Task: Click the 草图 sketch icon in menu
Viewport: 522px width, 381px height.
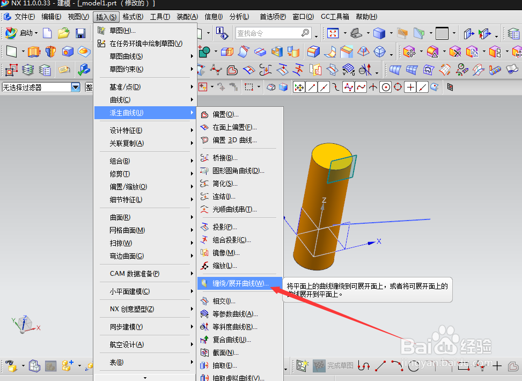Action: pos(101,31)
